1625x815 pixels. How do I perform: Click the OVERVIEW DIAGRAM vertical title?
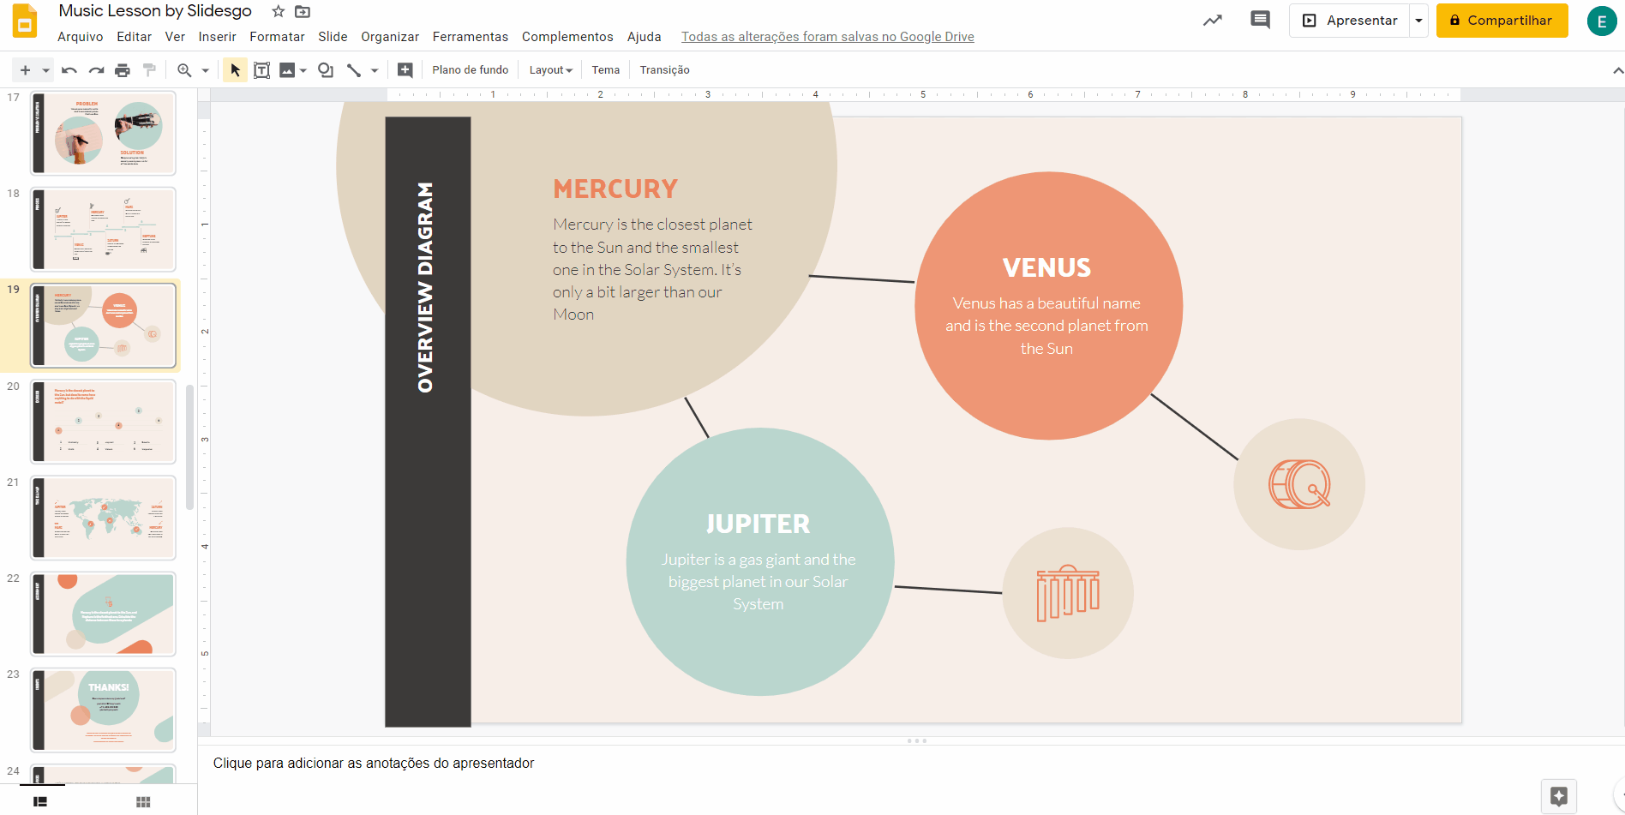click(425, 287)
